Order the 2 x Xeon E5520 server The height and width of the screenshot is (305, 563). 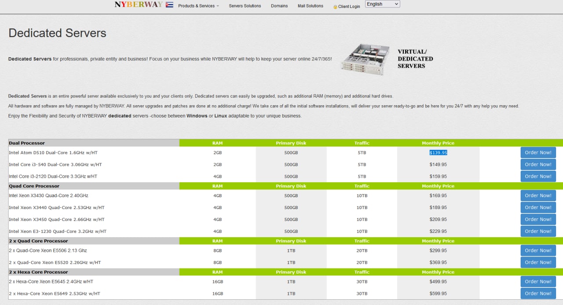click(x=538, y=262)
